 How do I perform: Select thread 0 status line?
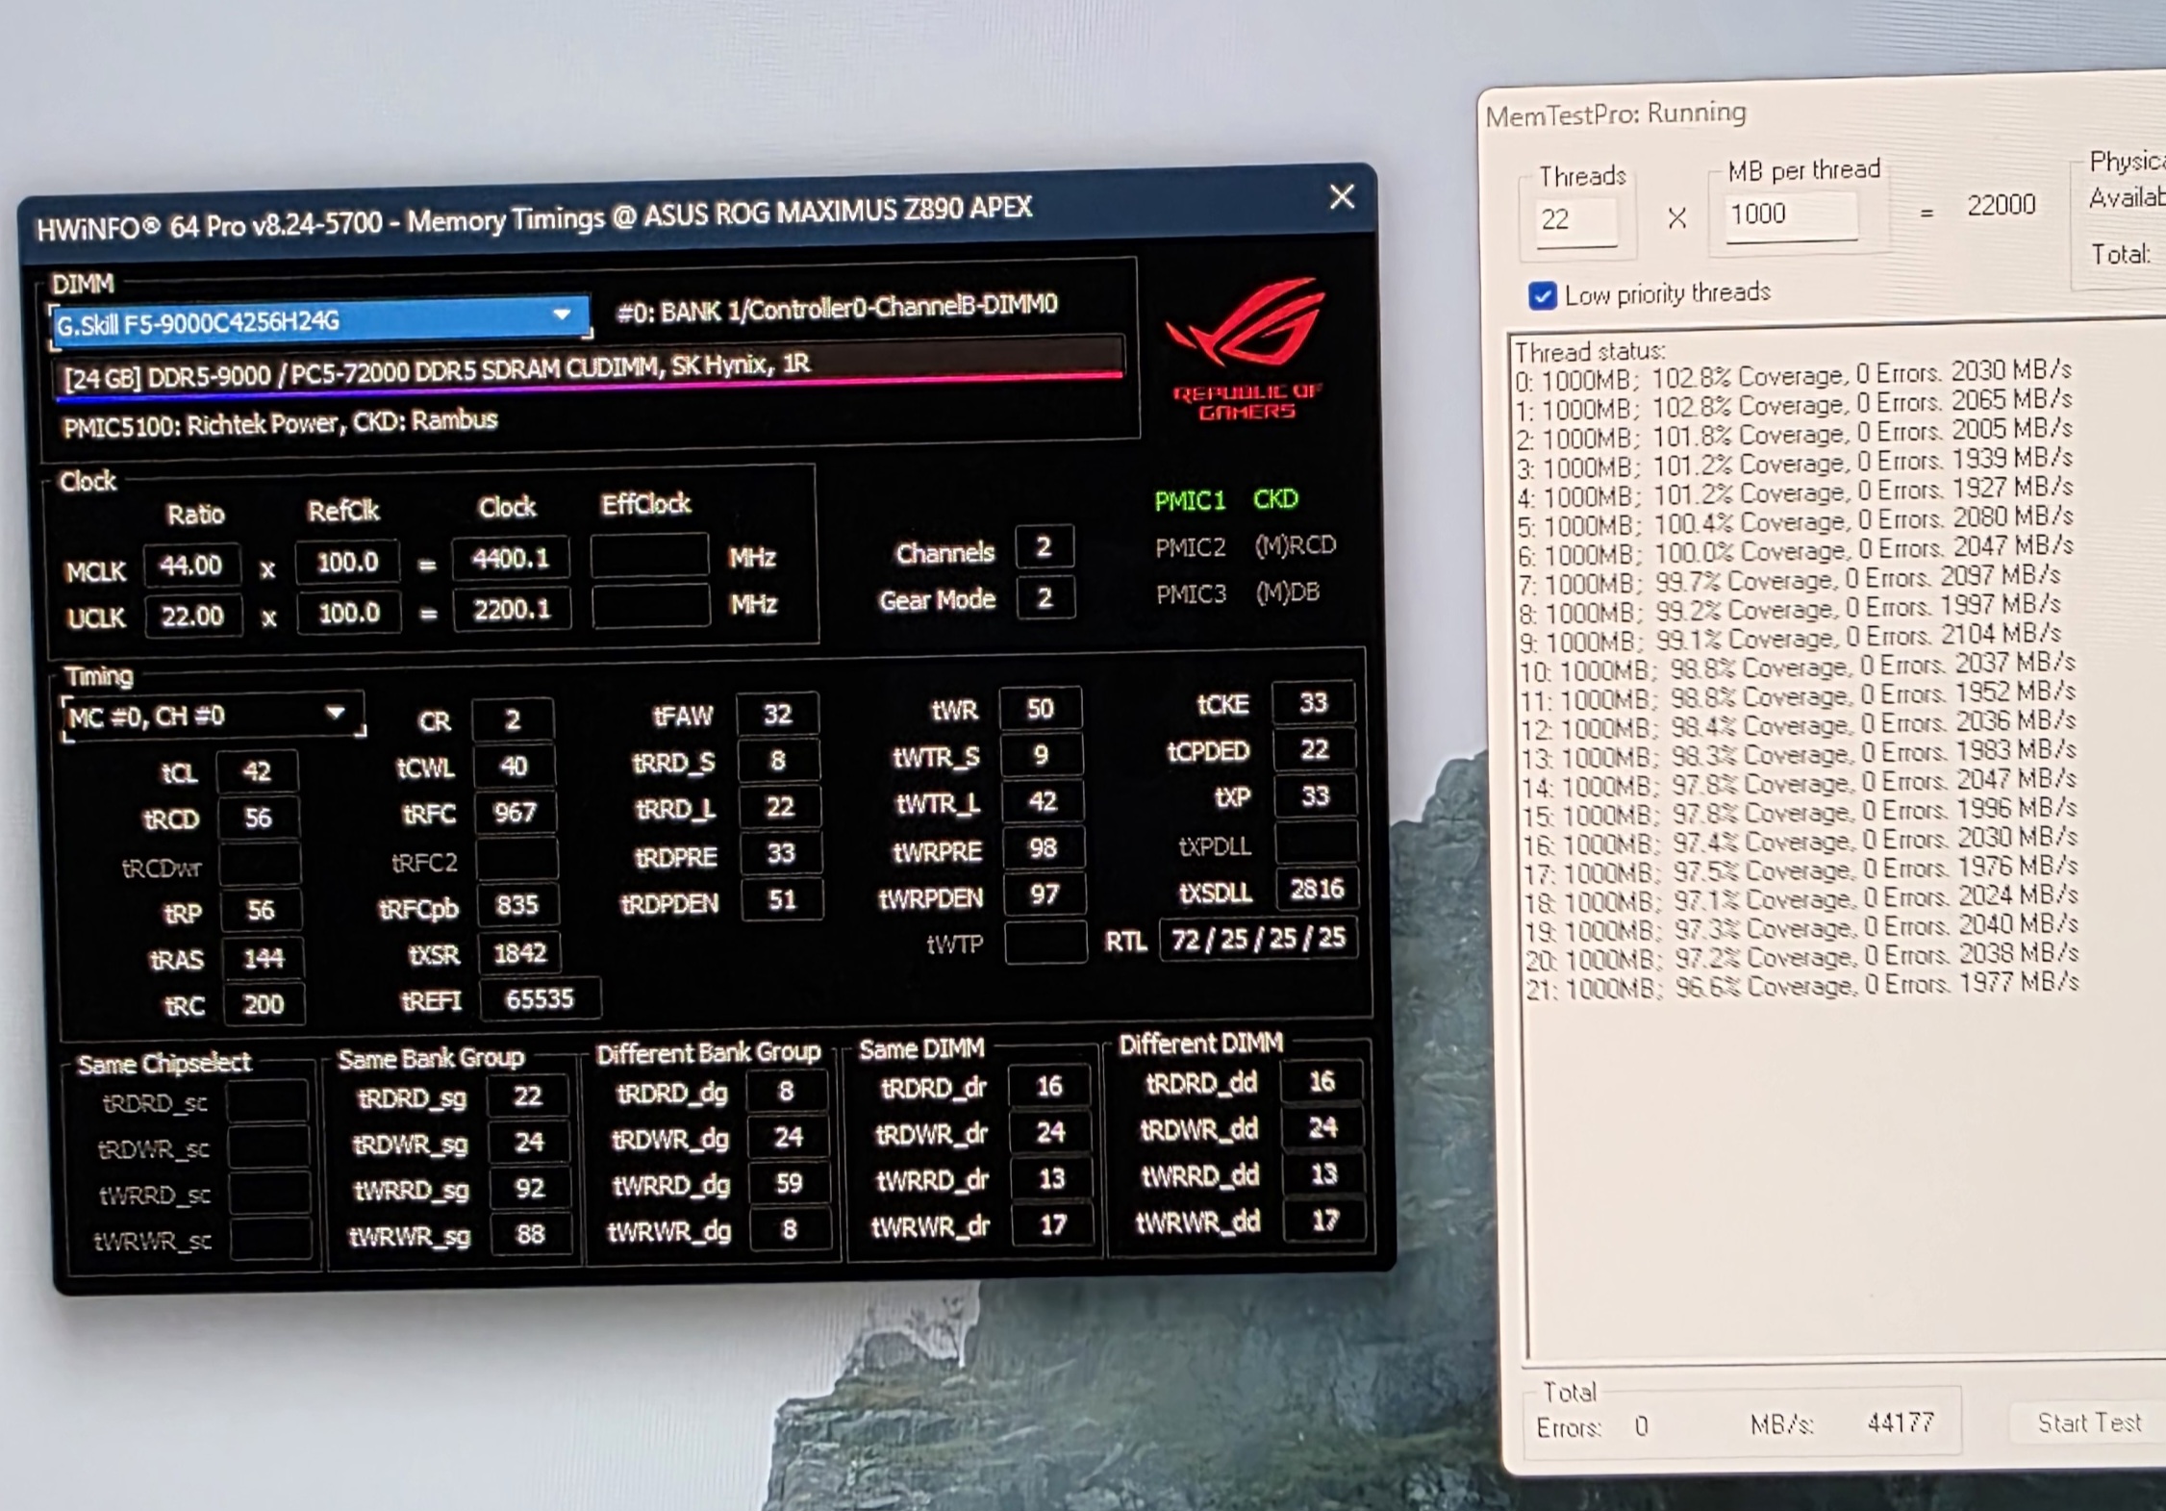[1793, 375]
